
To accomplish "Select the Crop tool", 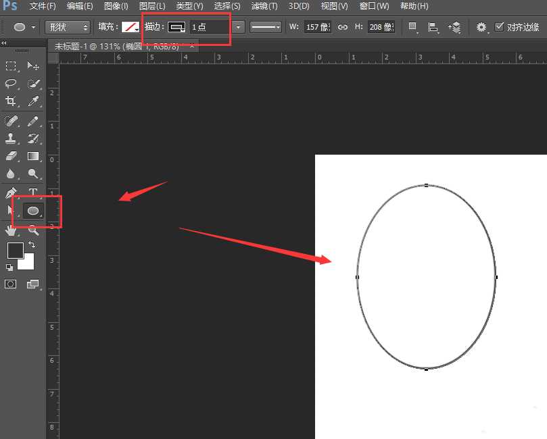I will (11, 101).
